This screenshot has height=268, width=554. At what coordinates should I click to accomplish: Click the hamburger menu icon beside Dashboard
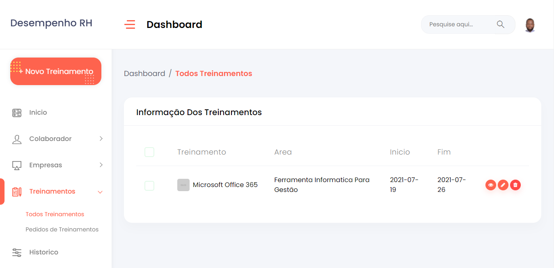[130, 25]
